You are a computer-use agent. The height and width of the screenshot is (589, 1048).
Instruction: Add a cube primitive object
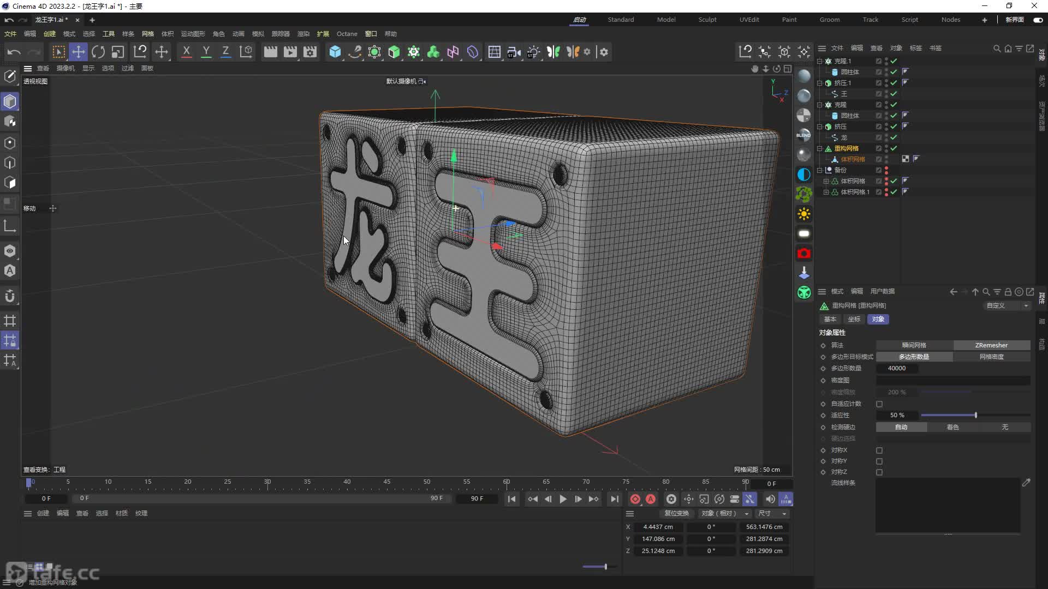point(335,52)
